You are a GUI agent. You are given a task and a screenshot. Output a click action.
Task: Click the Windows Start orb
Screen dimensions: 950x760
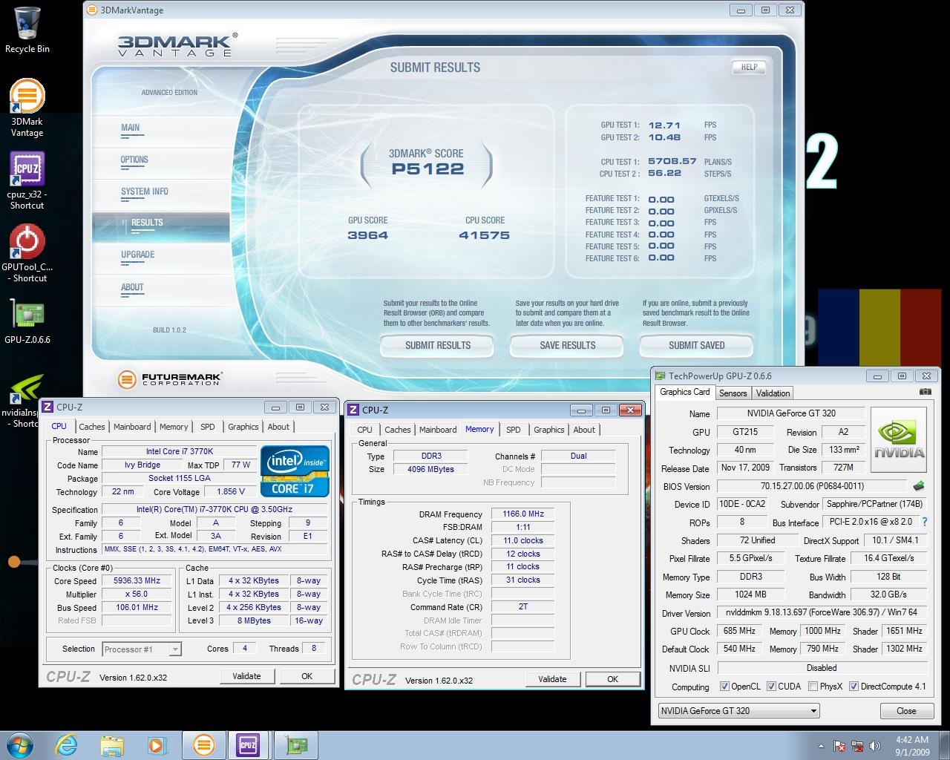click(20, 744)
